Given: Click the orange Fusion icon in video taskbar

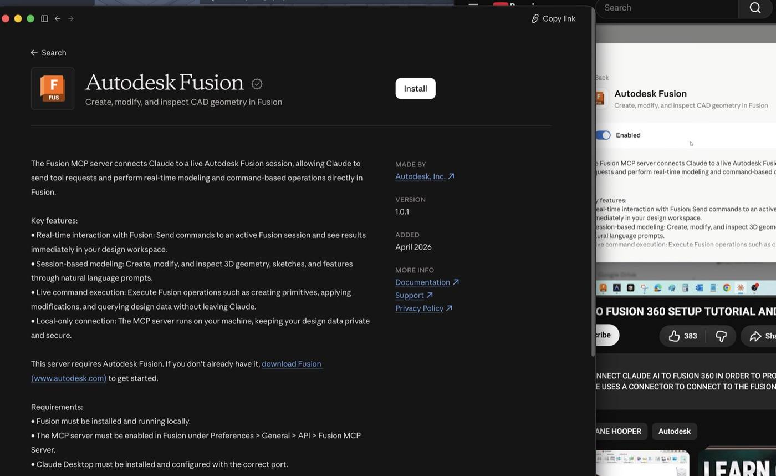Looking at the screenshot, I should point(603,287).
